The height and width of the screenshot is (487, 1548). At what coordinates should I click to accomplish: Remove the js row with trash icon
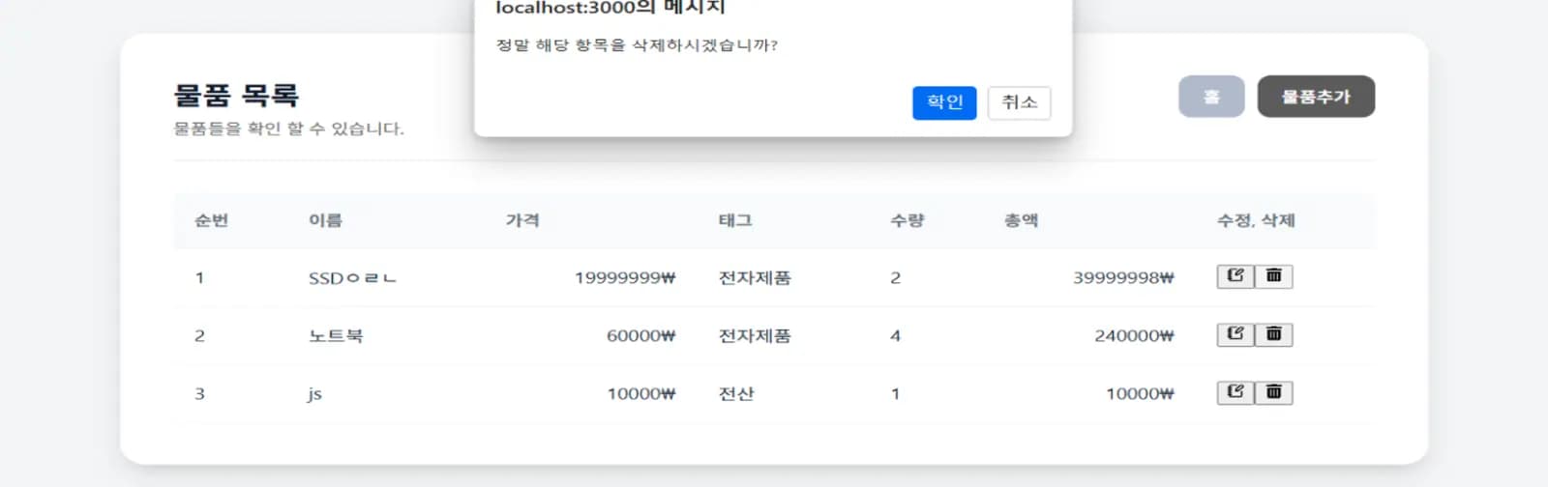[x=1273, y=392]
